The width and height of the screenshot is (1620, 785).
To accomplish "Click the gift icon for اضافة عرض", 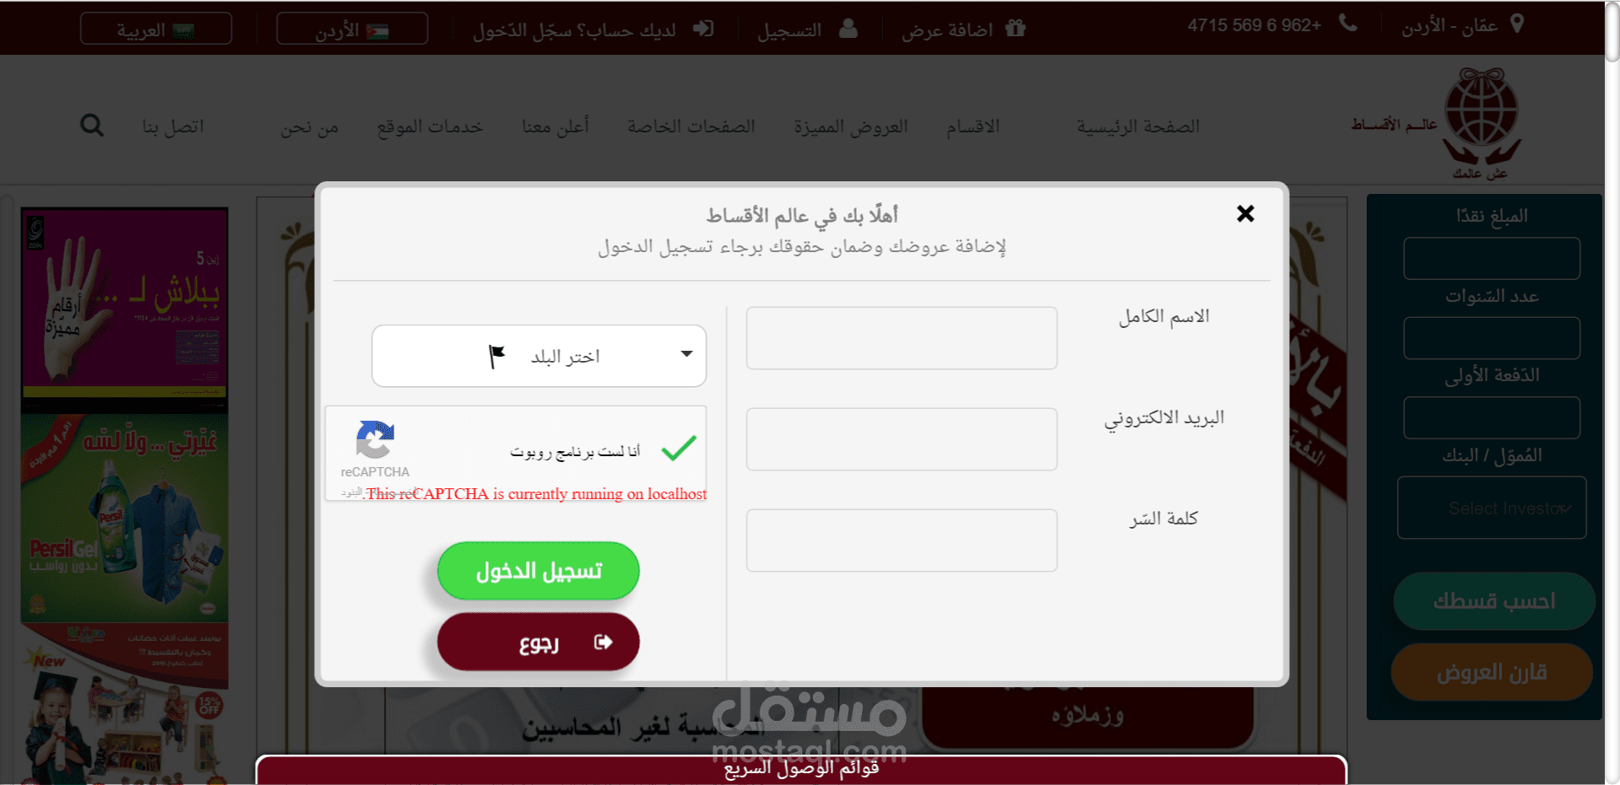I will [x=1016, y=28].
